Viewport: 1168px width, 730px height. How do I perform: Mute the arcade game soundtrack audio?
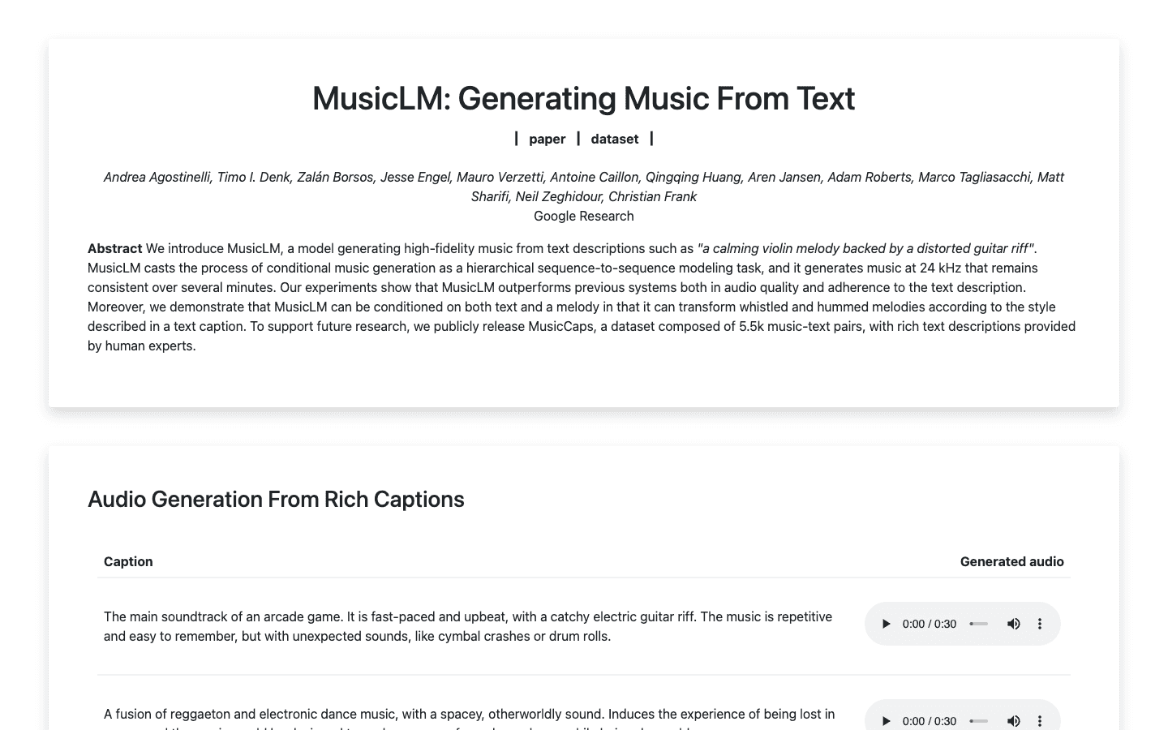pos(1013,624)
